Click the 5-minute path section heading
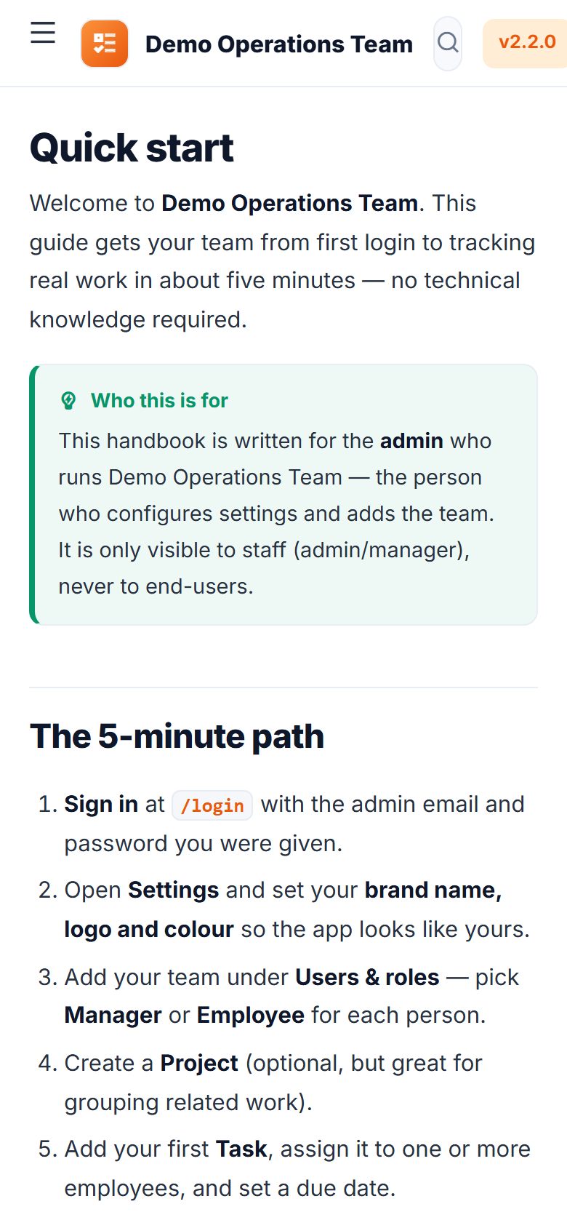 (x=177, y=736)
